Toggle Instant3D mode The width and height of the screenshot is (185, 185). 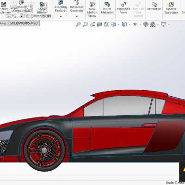pos(154,6)
